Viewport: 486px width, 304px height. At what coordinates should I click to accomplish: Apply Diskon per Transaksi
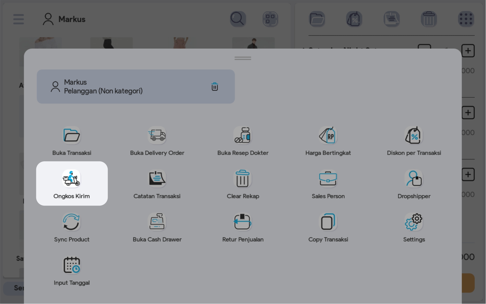(x=414, y=136)
